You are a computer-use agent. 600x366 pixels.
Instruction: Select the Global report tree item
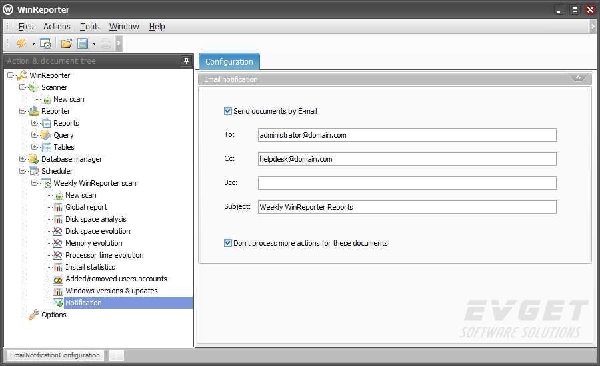coord(86,207)
